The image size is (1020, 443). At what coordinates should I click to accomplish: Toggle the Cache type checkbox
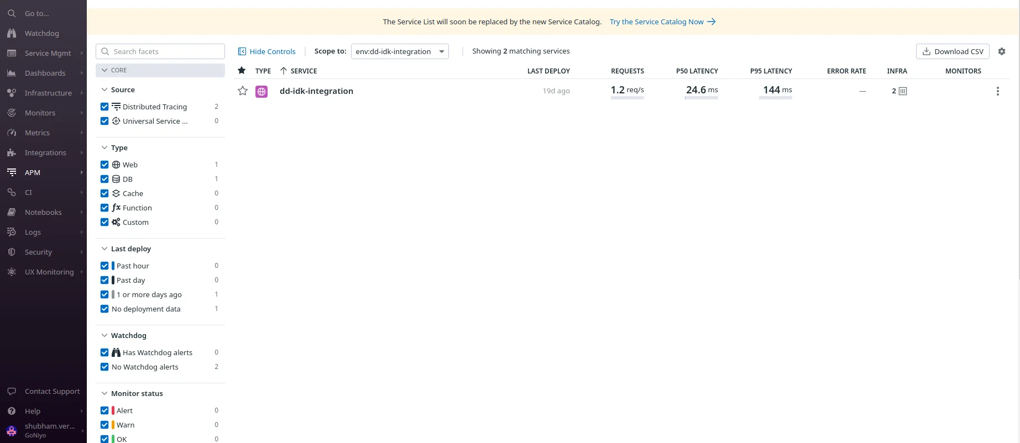[x=104, y=193]
